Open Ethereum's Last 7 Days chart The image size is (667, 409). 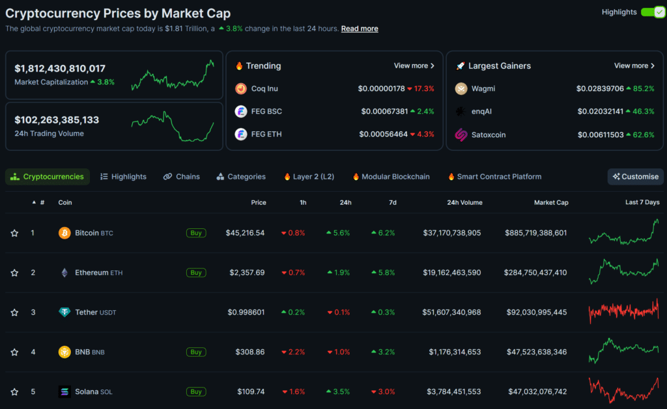point(624,272)
